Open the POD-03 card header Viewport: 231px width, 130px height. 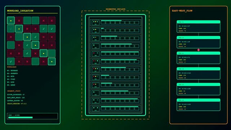point(199,53)
